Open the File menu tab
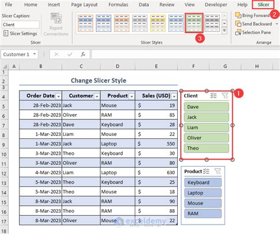The width and height of the screenshot is (280, 234). [8, 5]
